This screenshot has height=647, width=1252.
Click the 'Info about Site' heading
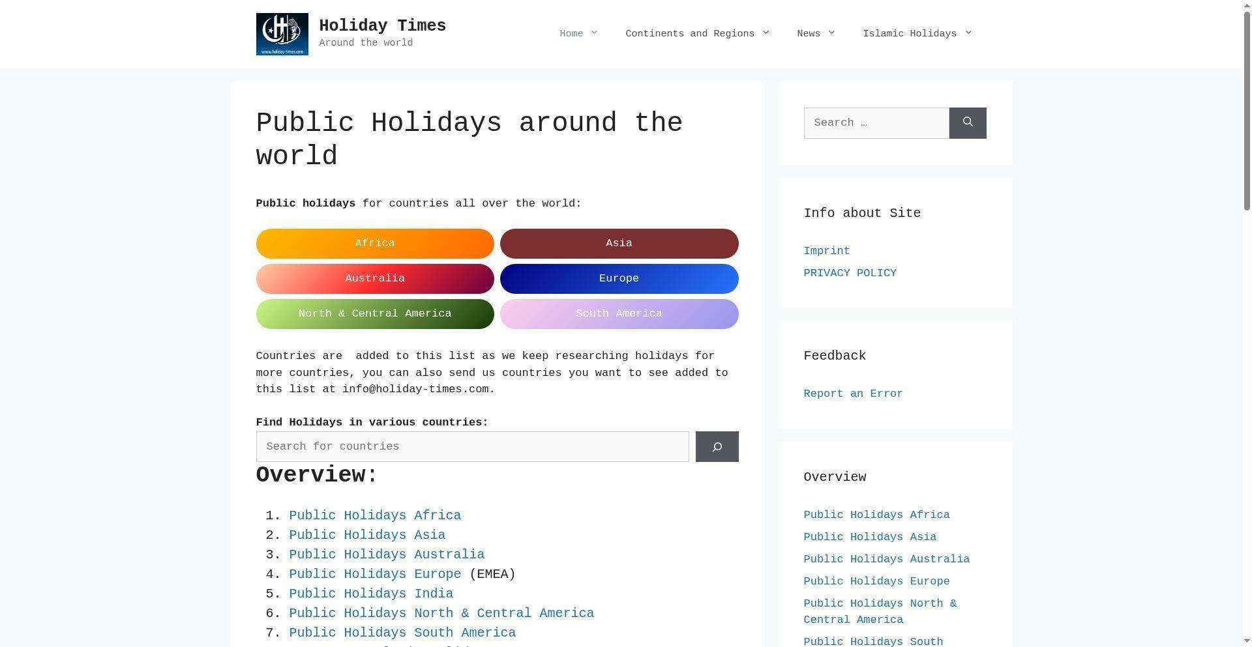[x=862, y=214]
